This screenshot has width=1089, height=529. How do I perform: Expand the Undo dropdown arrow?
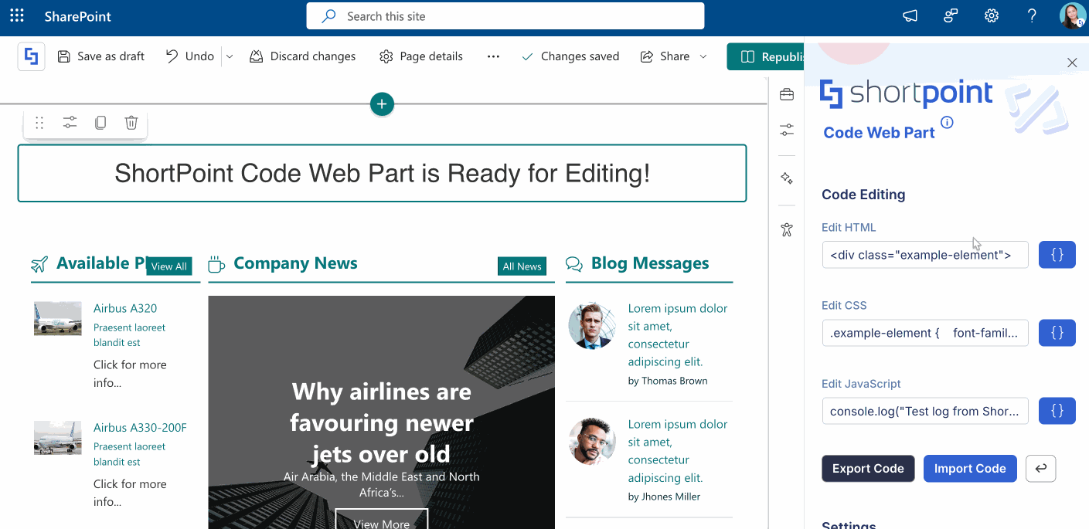pyautogui.click(x=230, y=56)
